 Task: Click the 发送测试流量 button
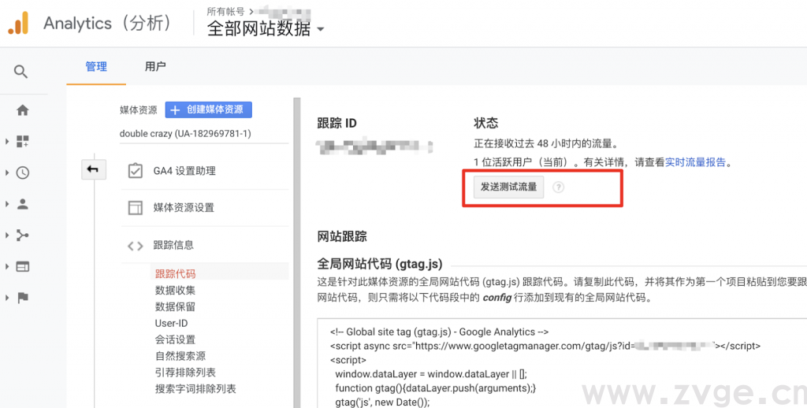pyautogui.click(x=508, y=187)
